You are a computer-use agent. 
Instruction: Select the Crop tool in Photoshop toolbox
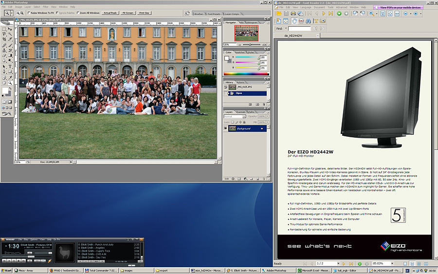4,39
